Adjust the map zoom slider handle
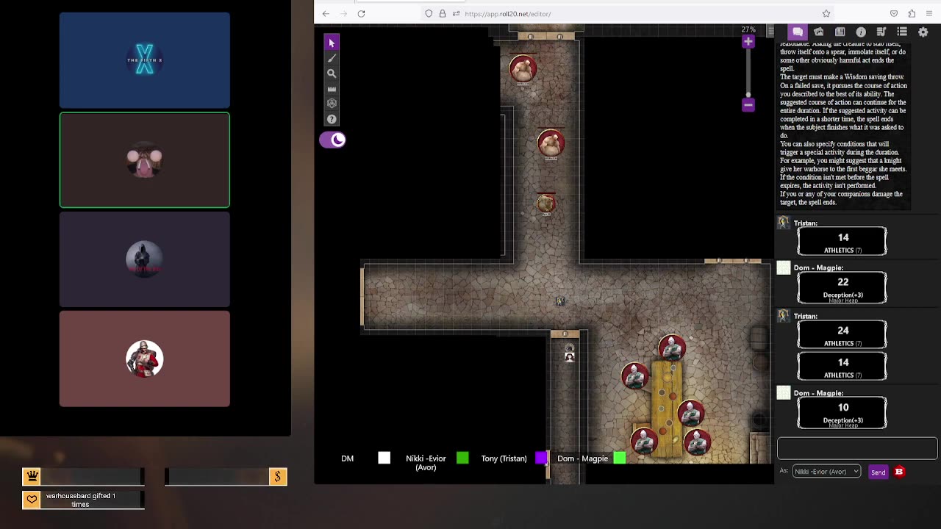Screen dimensions: 941x529 click(x=748, y=95)
